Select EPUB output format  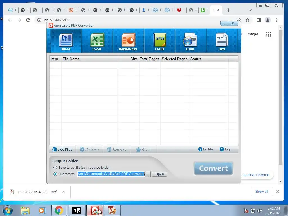tap(159, 41)
